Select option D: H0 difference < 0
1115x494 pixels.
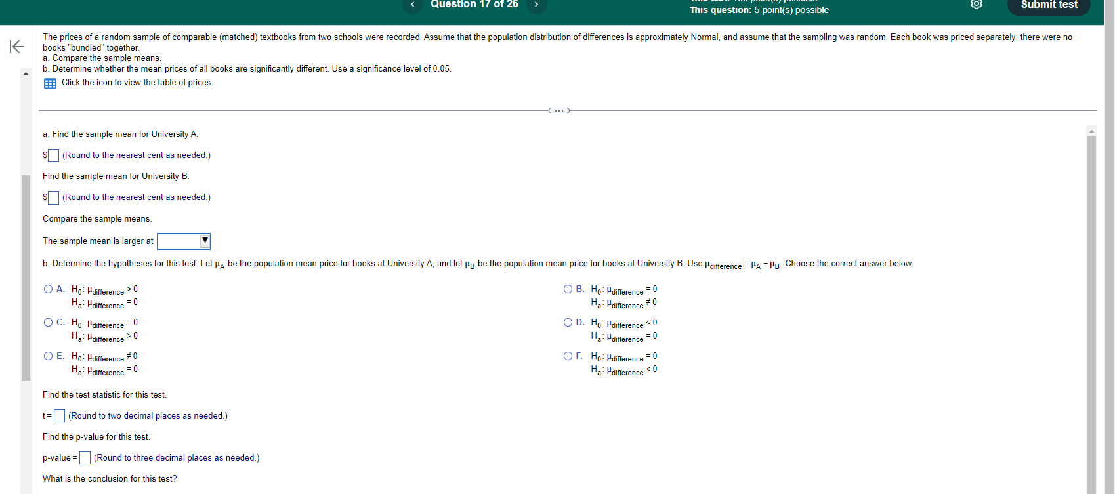tap(568, 323)
